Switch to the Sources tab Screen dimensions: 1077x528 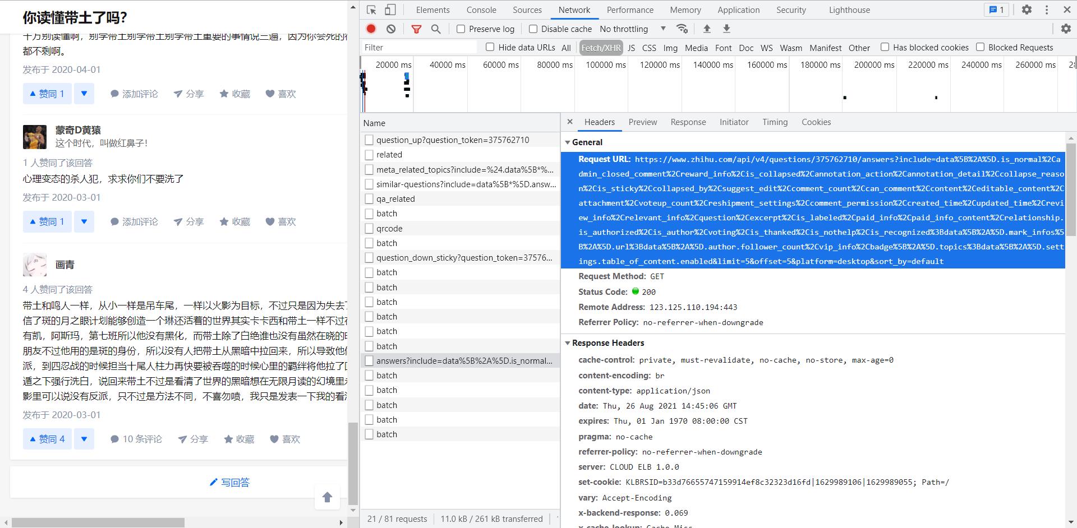tap(527, 10)
